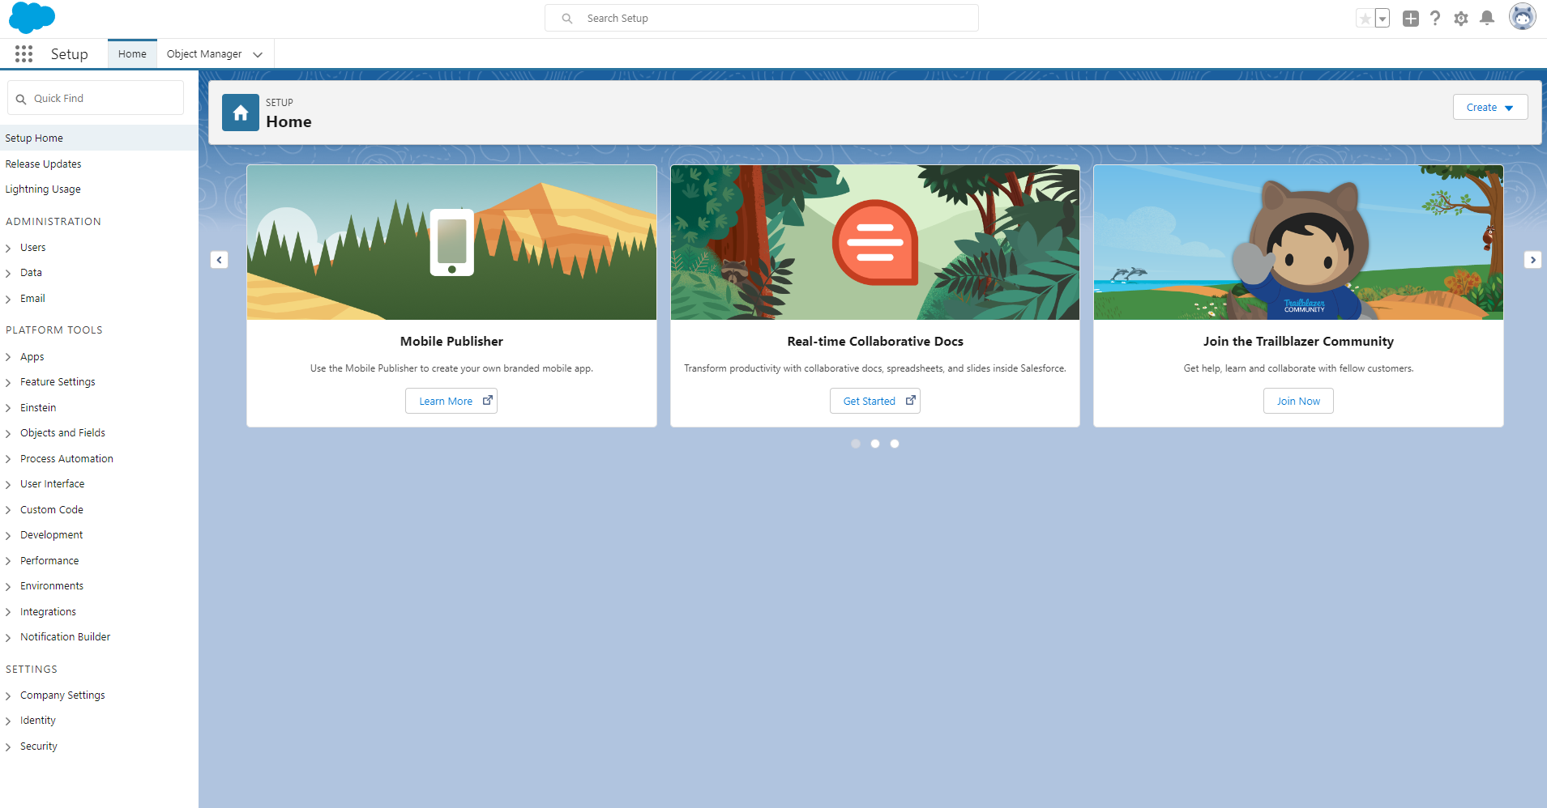Click the Setup Home house icon
Viewport: 1547px width, 808px height.
240,113
